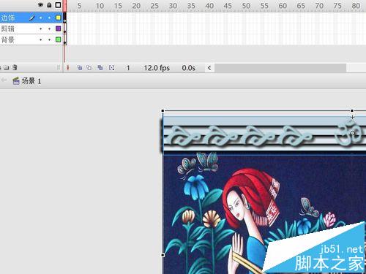Click the scene clapperboard icon

pos(16,80)
